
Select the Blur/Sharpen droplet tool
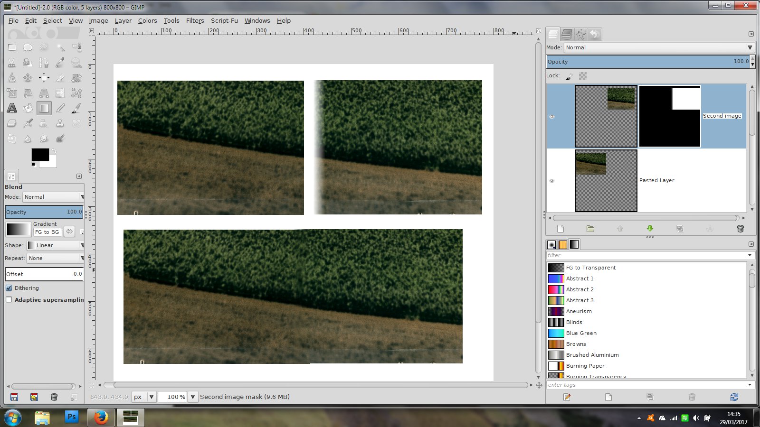click(28, 139)
